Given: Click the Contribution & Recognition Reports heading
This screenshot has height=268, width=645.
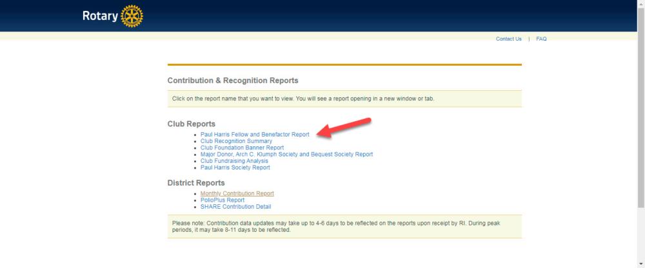Looking at the screenshot, I should [233, 81].
